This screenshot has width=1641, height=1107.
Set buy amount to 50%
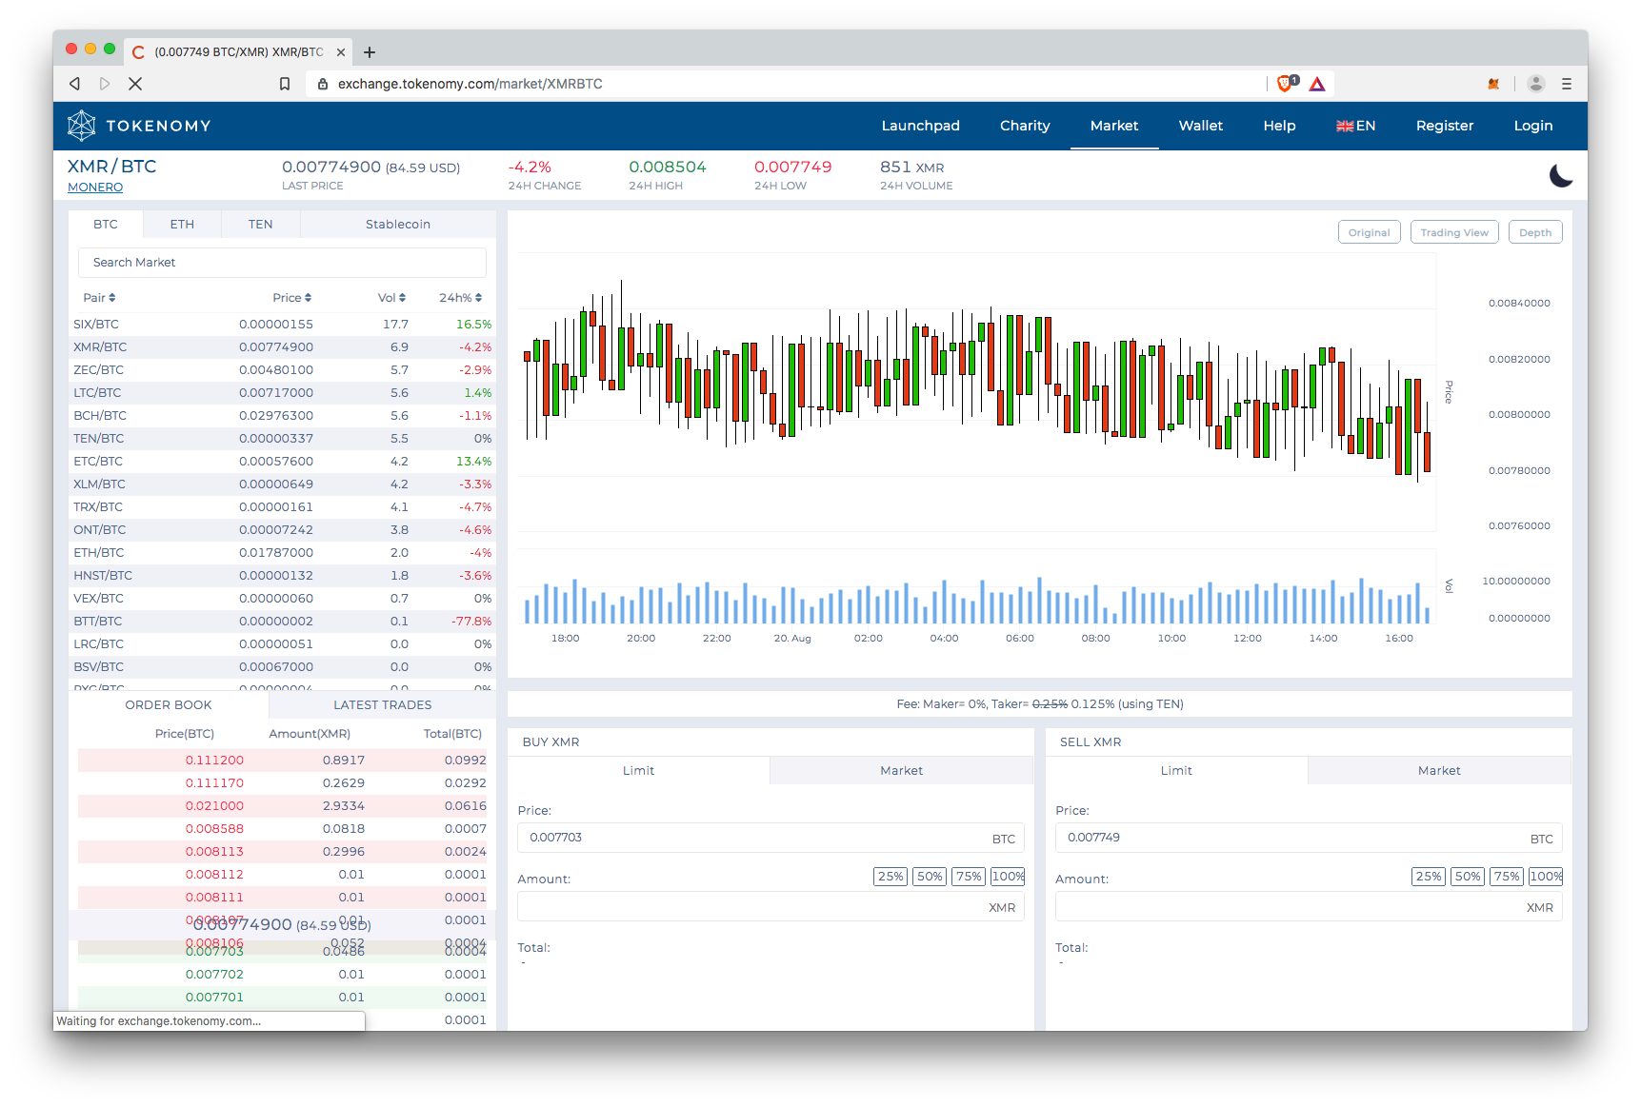930,877
